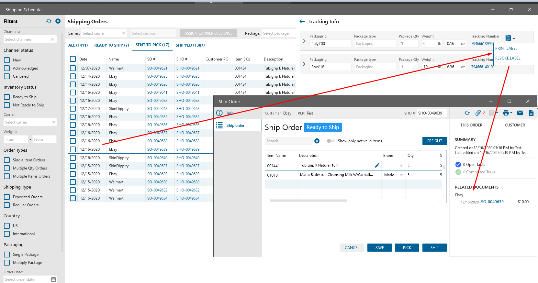
Task: Toggle Show only not valid items
Action: click(x=331, y=141)
